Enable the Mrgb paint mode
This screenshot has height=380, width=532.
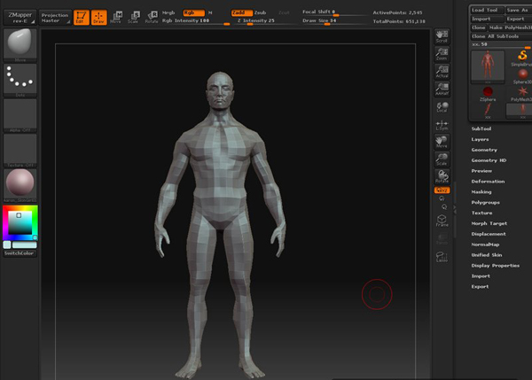point(168,12)
